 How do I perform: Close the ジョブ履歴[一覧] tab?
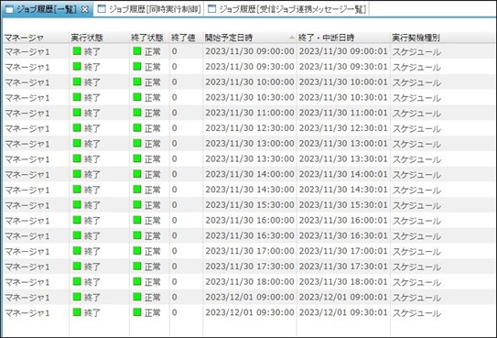coord(85,9)
